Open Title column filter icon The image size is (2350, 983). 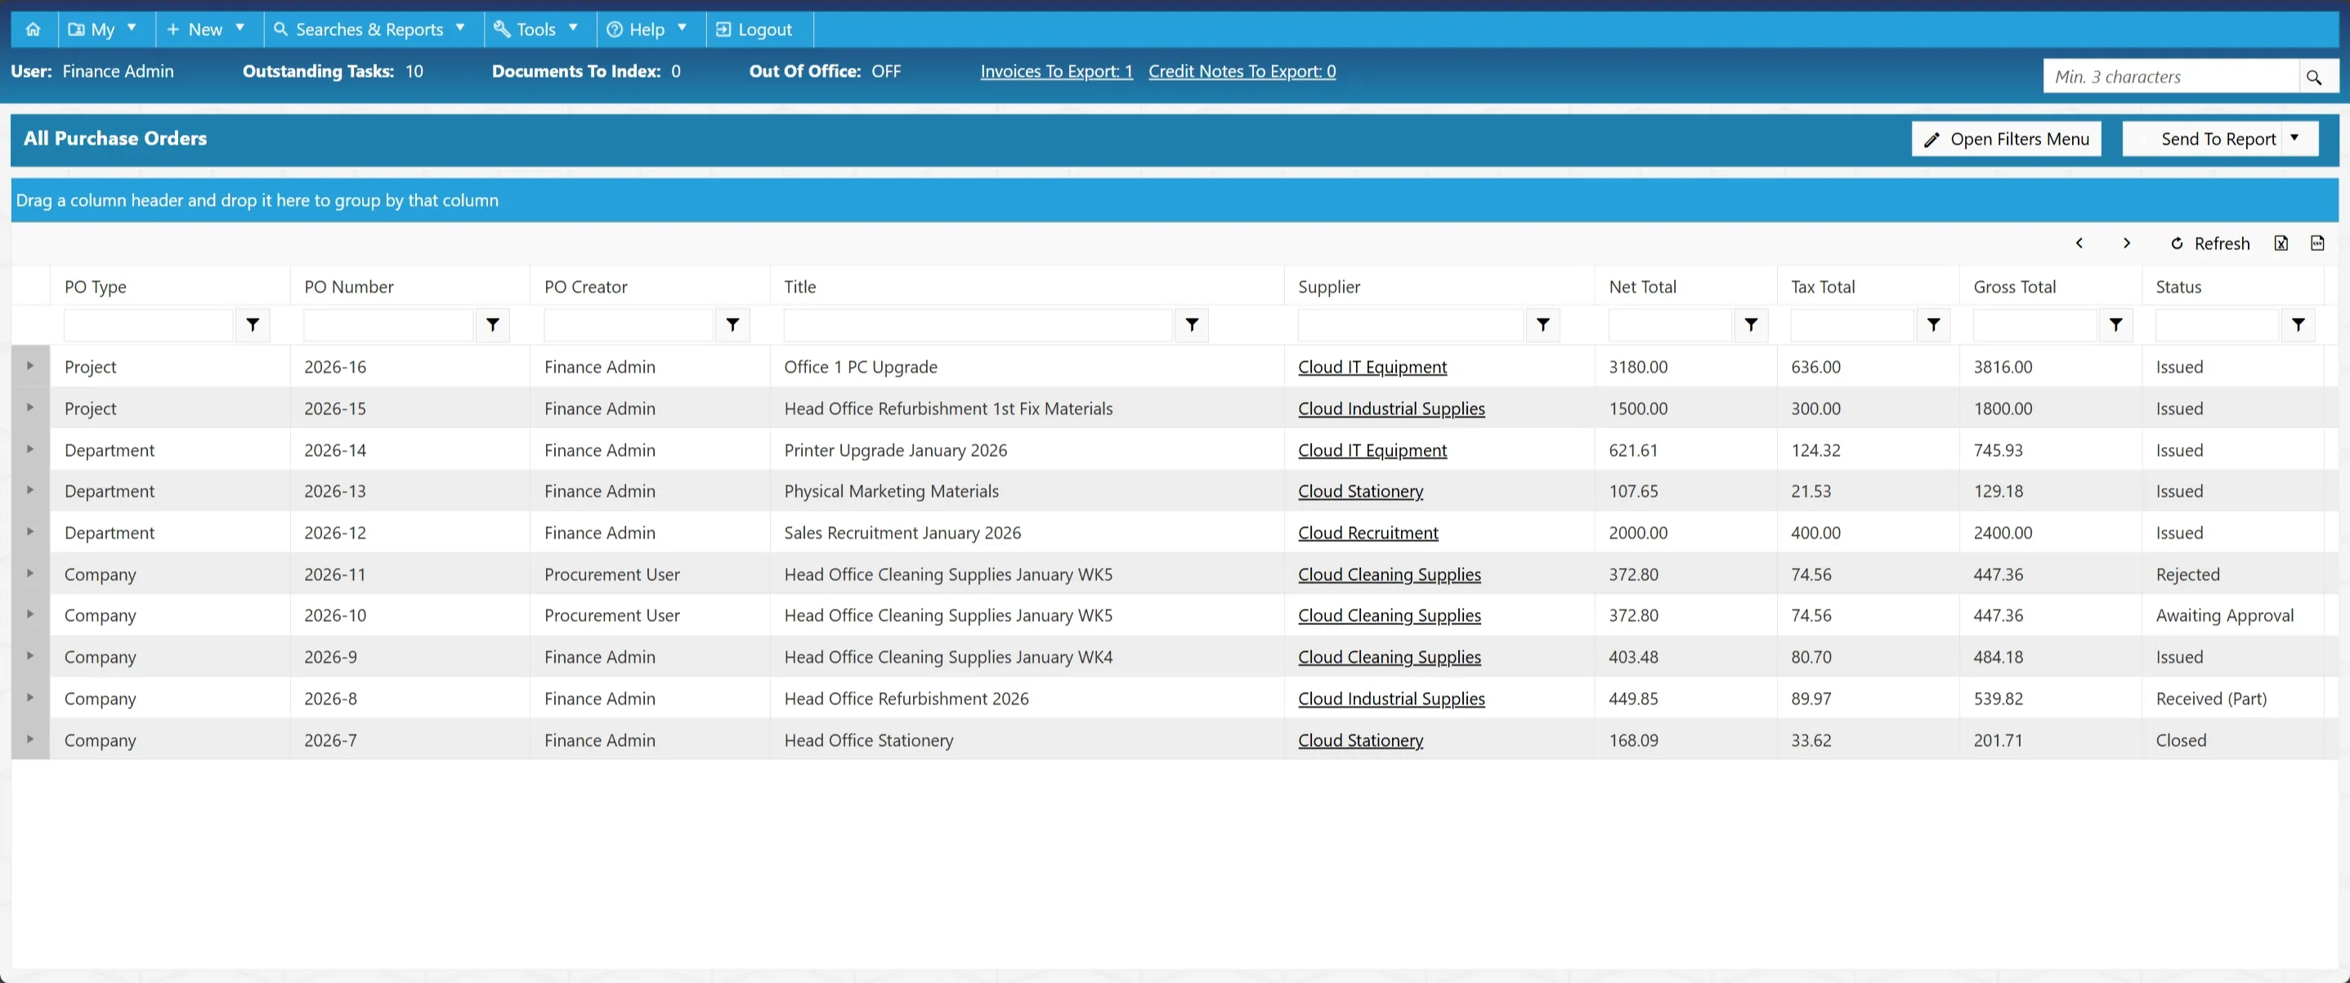(1192, 324)
